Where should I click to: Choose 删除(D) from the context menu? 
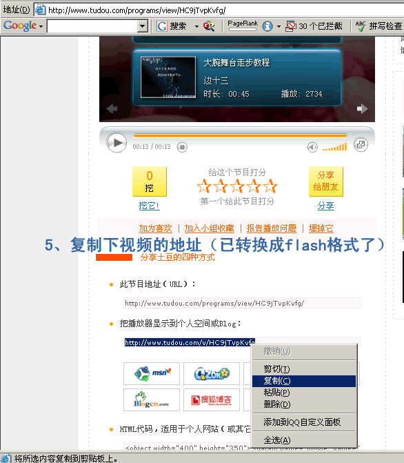tap(304, 404)
